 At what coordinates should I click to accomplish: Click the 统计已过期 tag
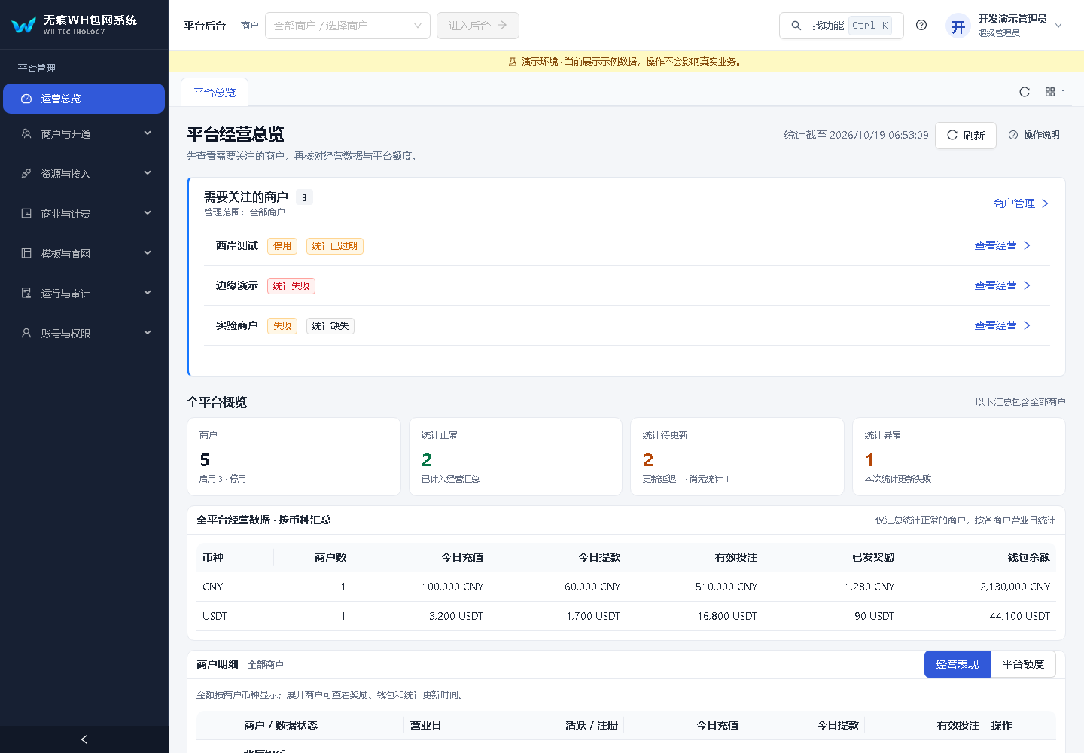335,246
